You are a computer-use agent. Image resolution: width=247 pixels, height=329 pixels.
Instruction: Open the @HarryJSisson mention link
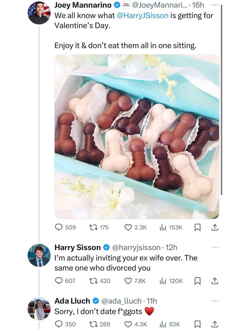[142, 15]
